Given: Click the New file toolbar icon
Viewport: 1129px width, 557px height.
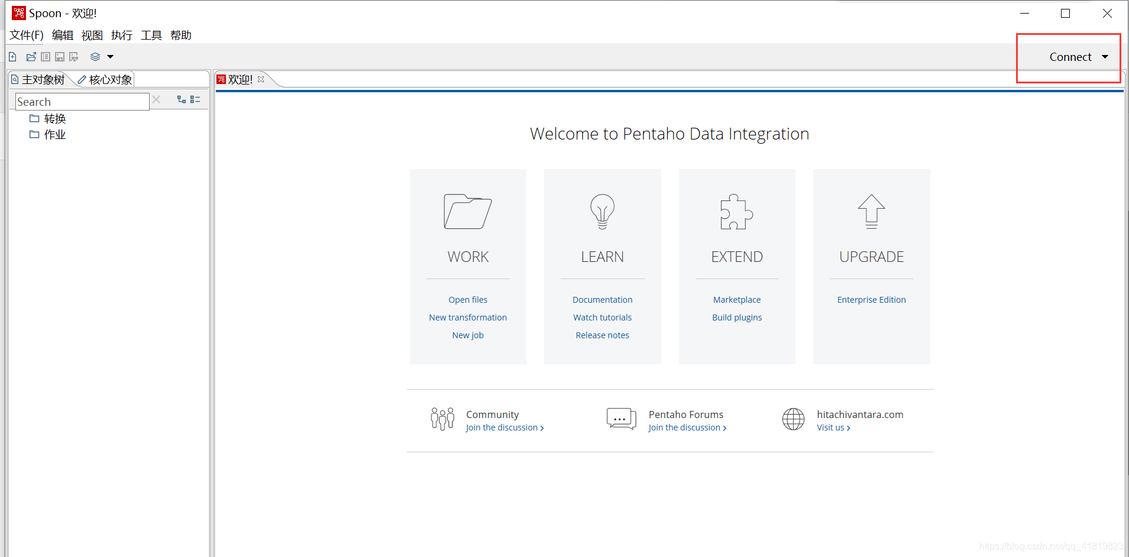Looking at the screenshot, I should point(12,57).
